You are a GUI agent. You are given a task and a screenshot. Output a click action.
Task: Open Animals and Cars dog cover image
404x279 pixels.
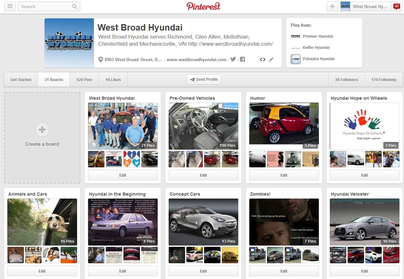[42, 222]
